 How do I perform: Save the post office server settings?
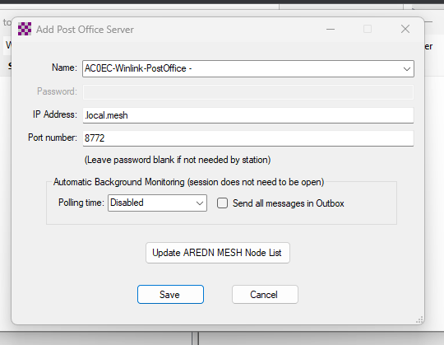pyautogui.click(x=170, y=295)
